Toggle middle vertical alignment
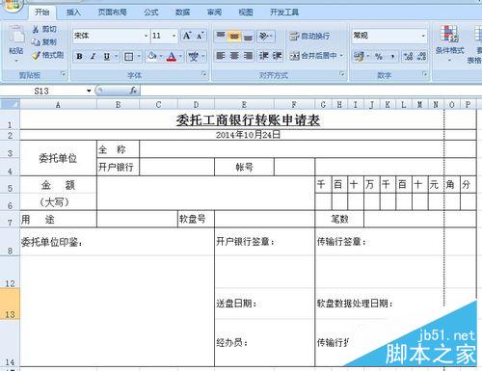 (234, 37)
